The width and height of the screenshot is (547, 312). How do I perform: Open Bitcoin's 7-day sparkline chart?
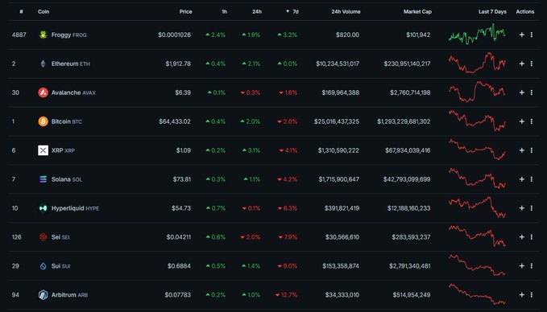point(477,121)
